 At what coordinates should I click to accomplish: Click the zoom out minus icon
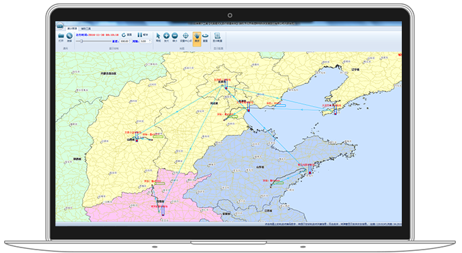[175, 36]
